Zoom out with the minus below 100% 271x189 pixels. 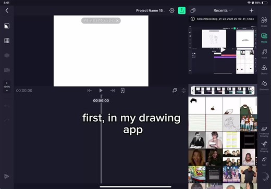pyautogui.click(x=7, y=91)
